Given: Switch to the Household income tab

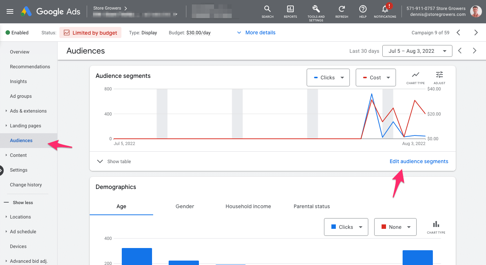Looking at the screenshot, I should (x=248, y=206).
